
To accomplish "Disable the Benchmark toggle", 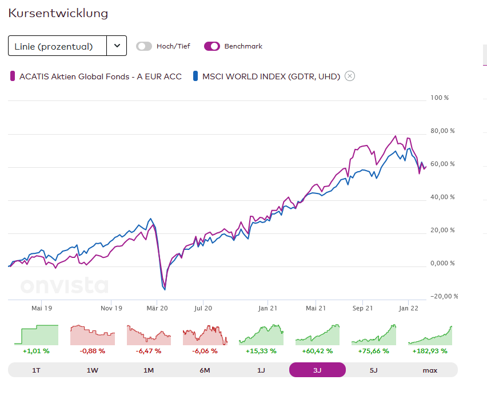I will (211, 46).
